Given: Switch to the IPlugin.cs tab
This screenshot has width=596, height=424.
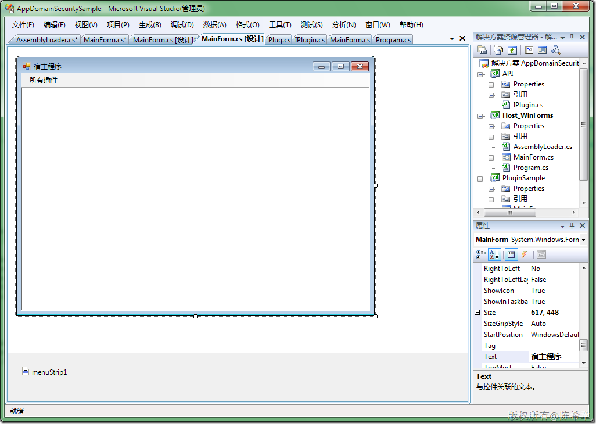Looking at the screenshot, I should [x=310, y=40].
